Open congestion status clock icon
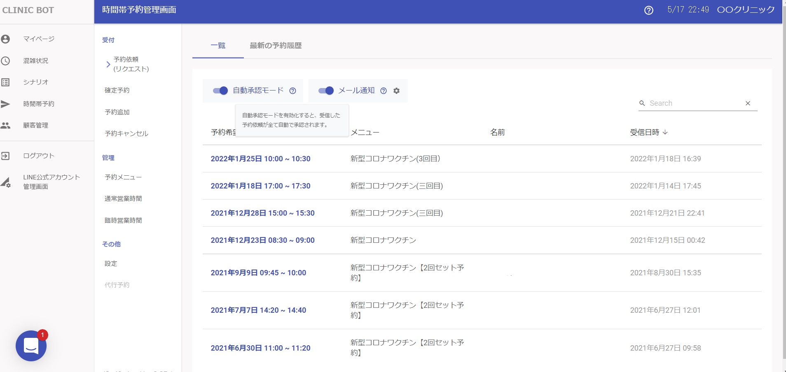The width and height of the screenshot is (786, 372). [5, 61]
